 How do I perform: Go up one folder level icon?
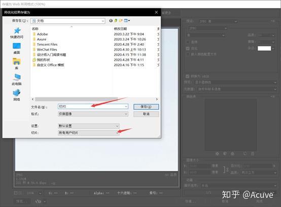tap(116, 21)
